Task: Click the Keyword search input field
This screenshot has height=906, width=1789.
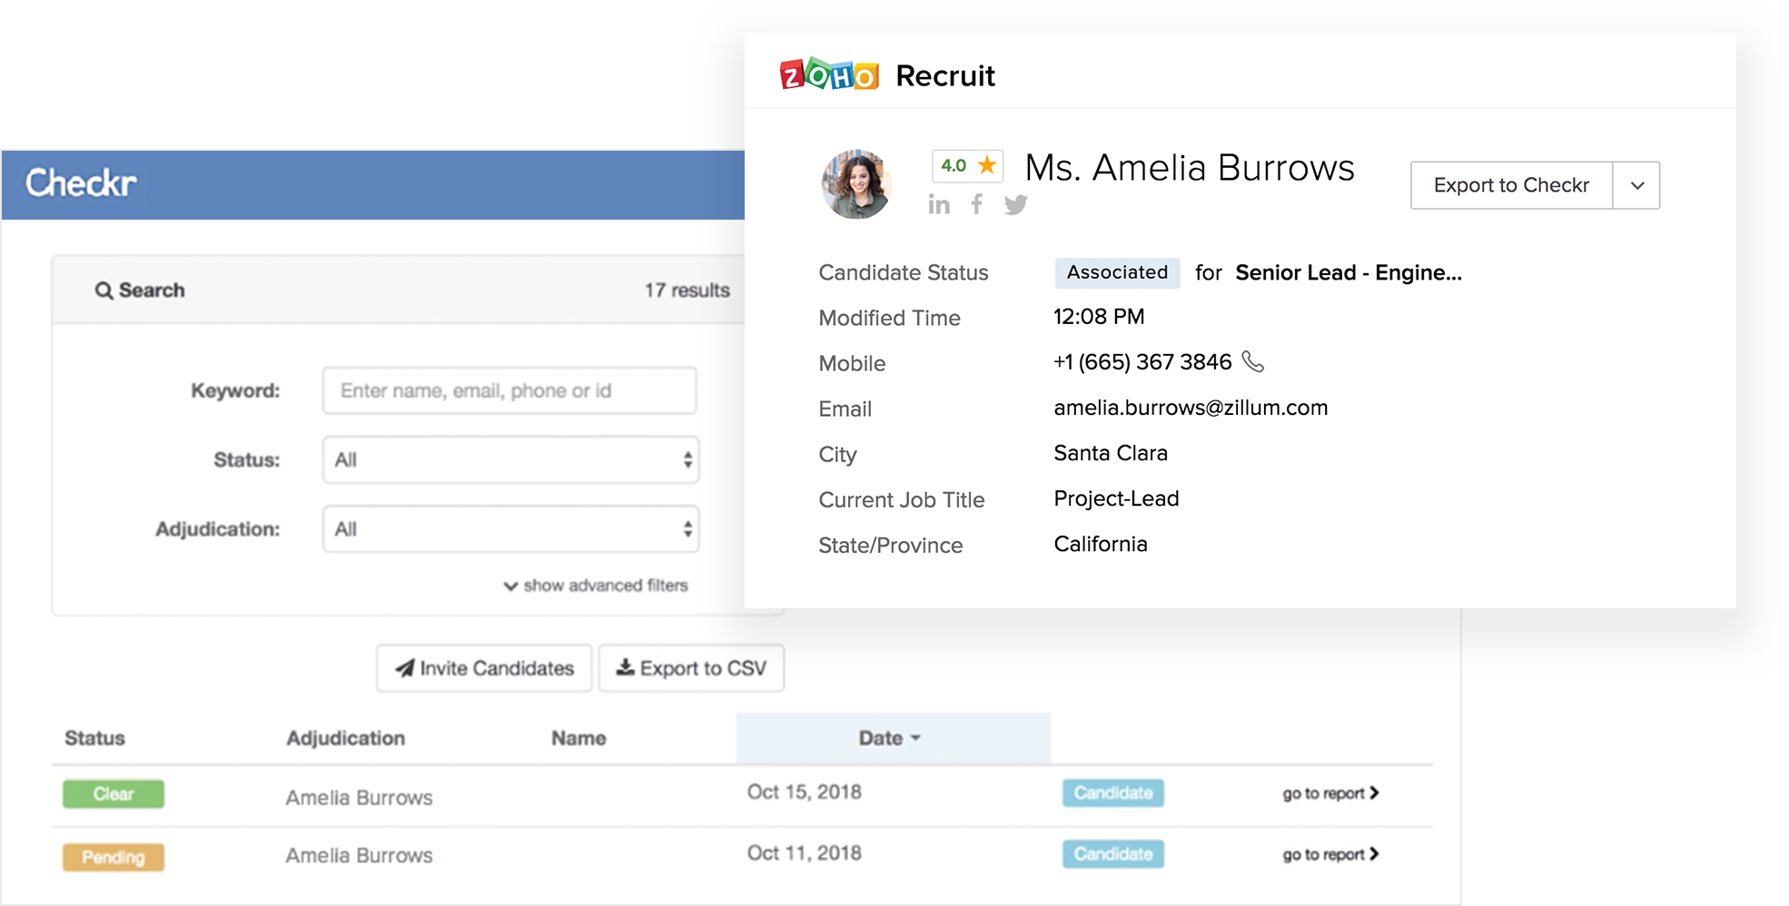Action: (509, 390)
